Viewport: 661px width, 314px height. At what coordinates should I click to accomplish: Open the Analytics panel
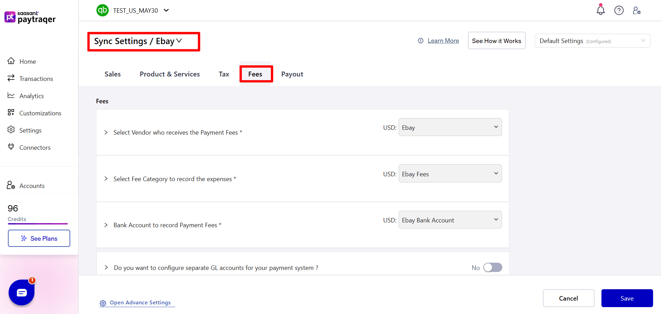32,96
